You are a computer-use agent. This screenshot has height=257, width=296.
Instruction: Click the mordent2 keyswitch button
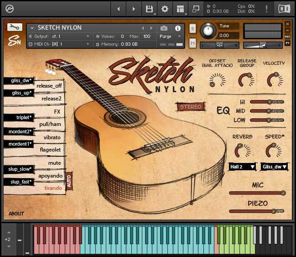tap(19, 132)
